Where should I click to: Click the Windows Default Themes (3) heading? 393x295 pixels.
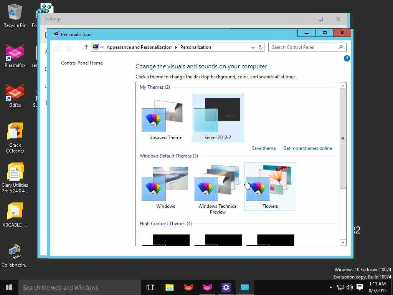click(x=169, y=156)
